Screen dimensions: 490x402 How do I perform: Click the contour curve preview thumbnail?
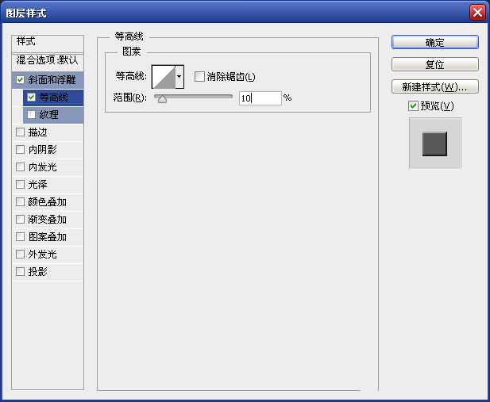click(163, 77)
